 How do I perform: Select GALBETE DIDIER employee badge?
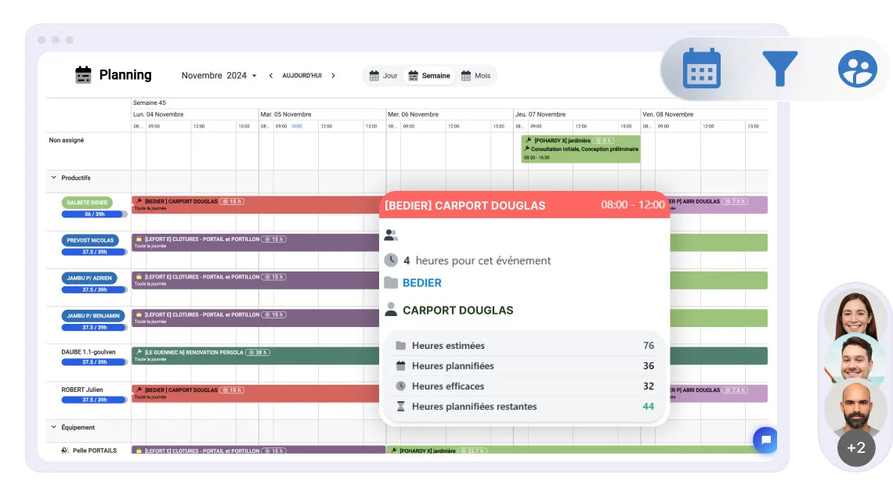click(87, 203)
